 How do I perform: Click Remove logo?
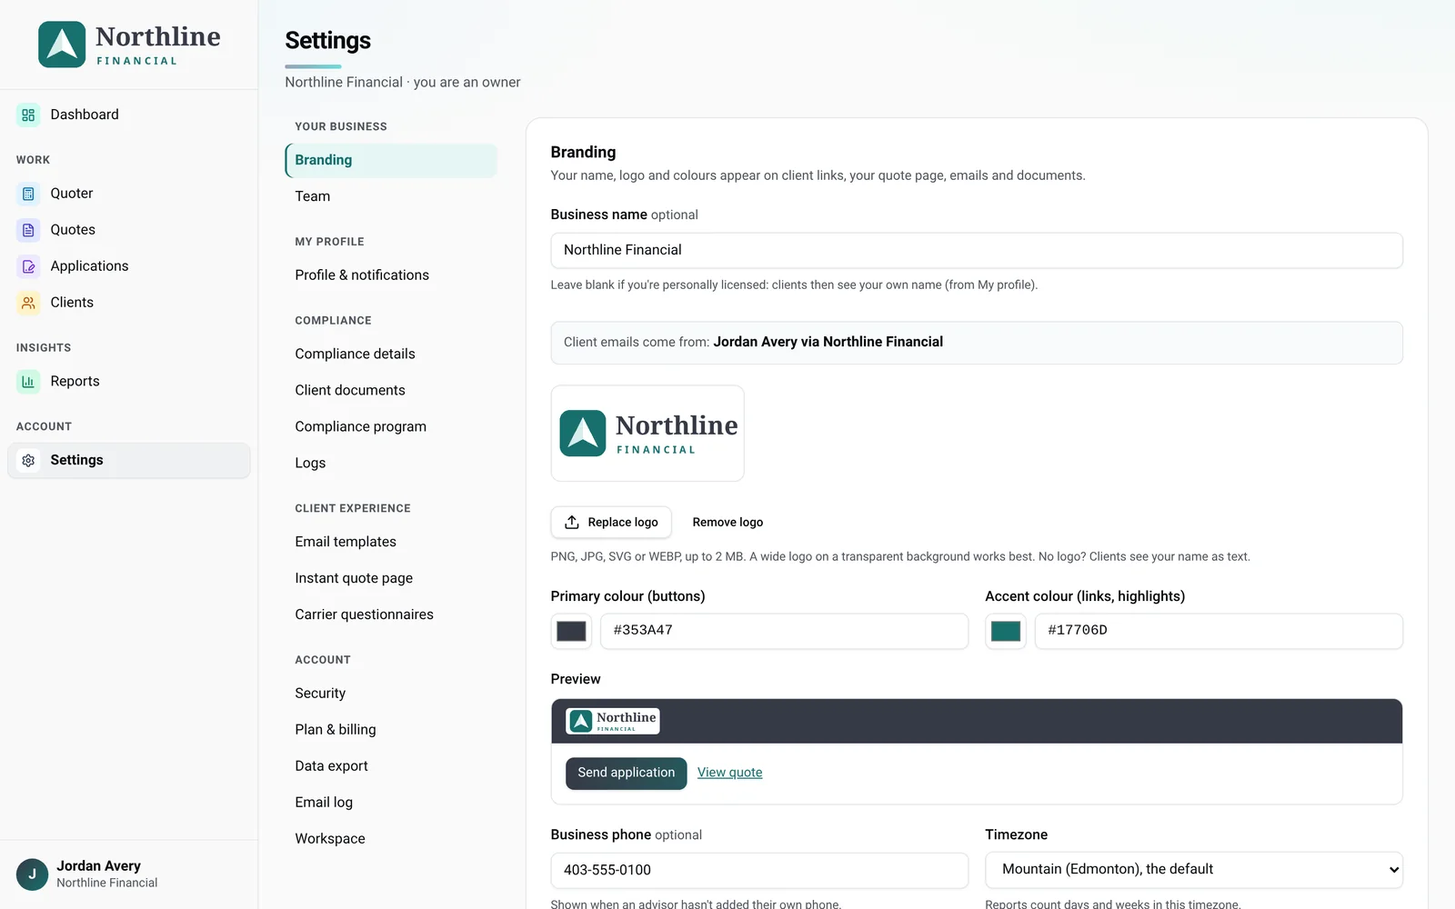click(727, 523)
